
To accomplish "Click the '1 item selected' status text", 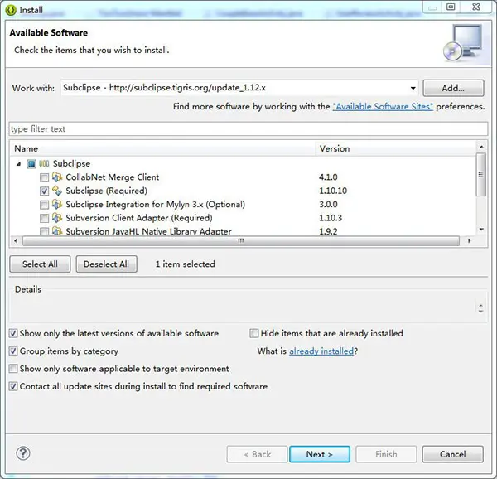I will pos(185,264).
